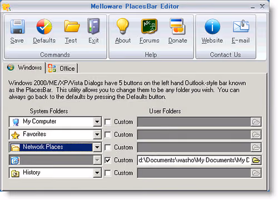The image size is (278, 200).
Task: Click the disabled fourth row dropdown arrow
Action: point(97,160)
